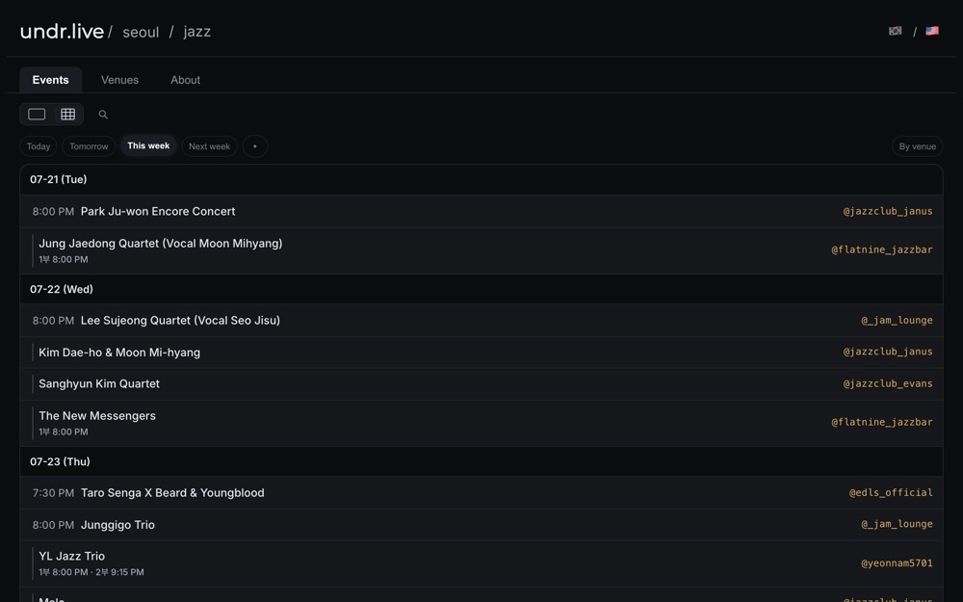
Task: Expand The New Messengers event row
Action: point(481,423)
